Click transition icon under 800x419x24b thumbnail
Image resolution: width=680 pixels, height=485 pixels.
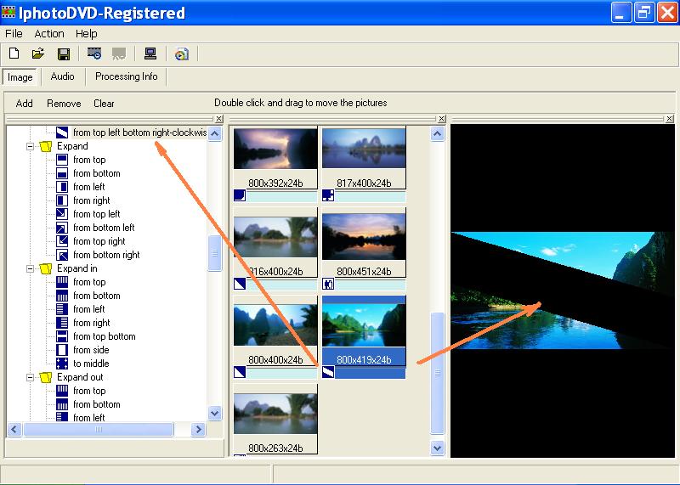click(328, 372)
